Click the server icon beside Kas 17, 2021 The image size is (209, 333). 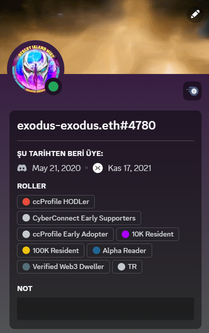click(x=98, y=168)
